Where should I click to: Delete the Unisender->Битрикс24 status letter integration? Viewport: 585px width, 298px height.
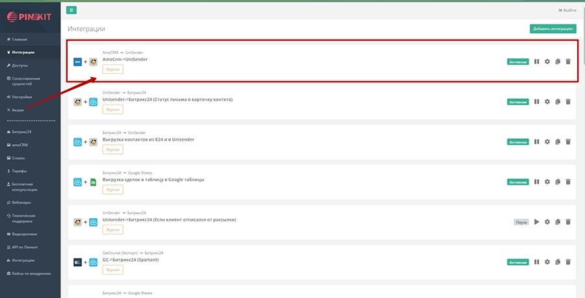568,102
